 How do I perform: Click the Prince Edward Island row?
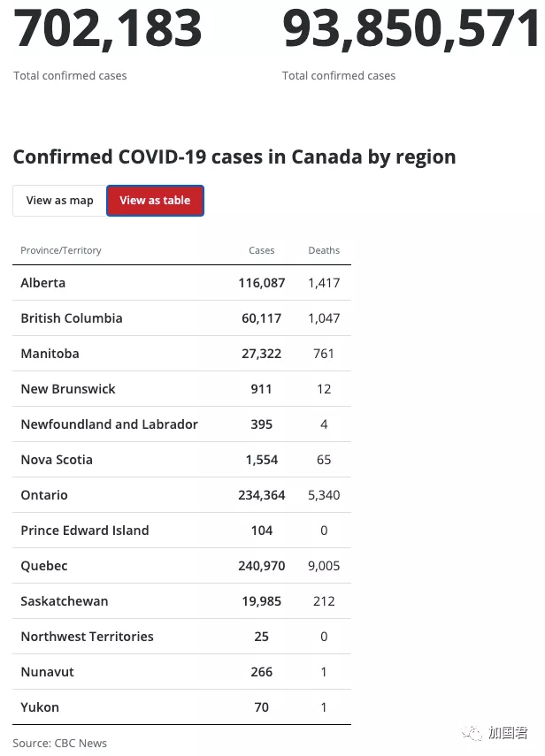pyautogui.click(x=182, y=531)
